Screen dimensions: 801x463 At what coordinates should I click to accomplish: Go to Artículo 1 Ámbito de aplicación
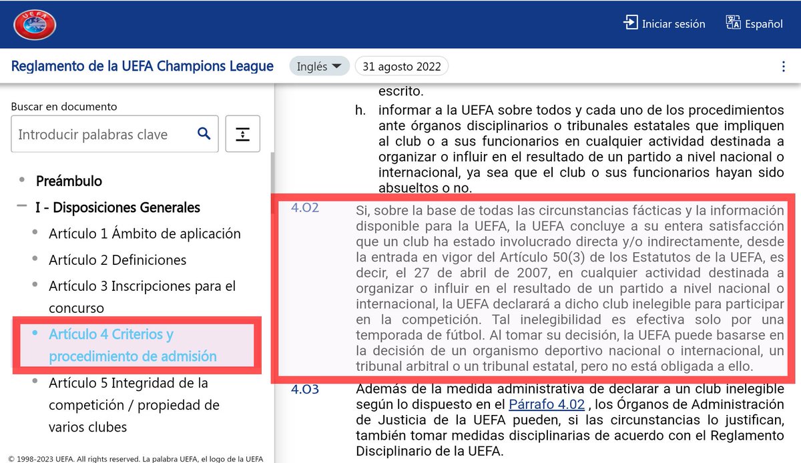145,234
